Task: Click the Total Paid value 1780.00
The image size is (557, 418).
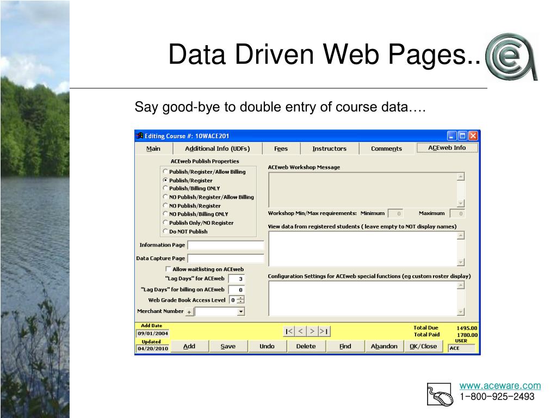Action: pos(467,335)
